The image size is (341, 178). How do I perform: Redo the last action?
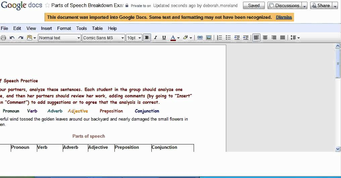click(21, 38)
